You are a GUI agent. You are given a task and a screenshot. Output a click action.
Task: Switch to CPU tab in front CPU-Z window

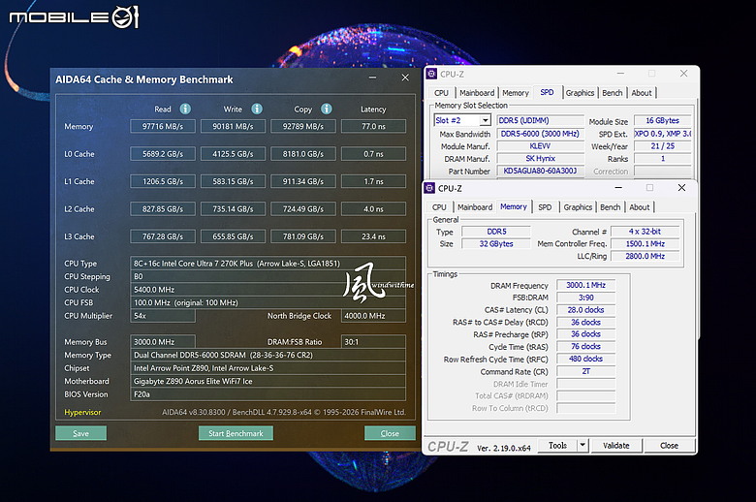tap(439, 206)
